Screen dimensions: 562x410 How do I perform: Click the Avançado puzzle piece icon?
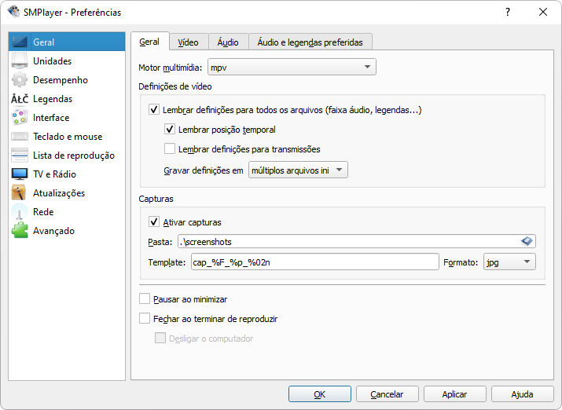[x=20, y=231]
